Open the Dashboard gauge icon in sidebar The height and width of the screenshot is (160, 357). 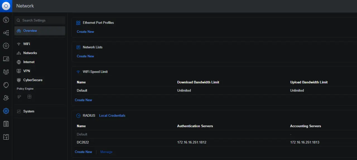coord(6,20)
